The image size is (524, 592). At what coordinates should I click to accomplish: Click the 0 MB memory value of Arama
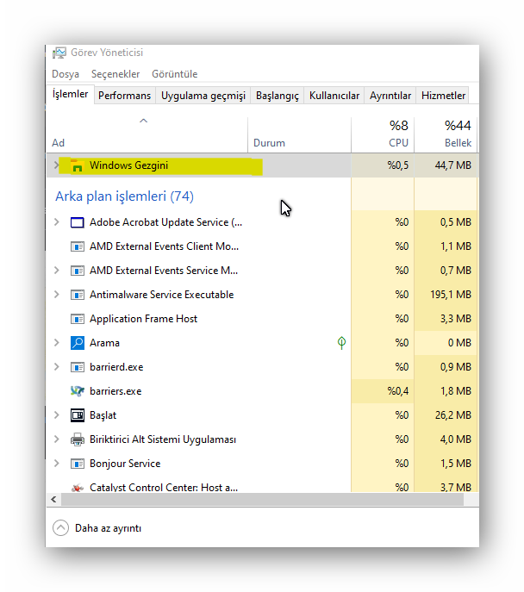[459, 343]
